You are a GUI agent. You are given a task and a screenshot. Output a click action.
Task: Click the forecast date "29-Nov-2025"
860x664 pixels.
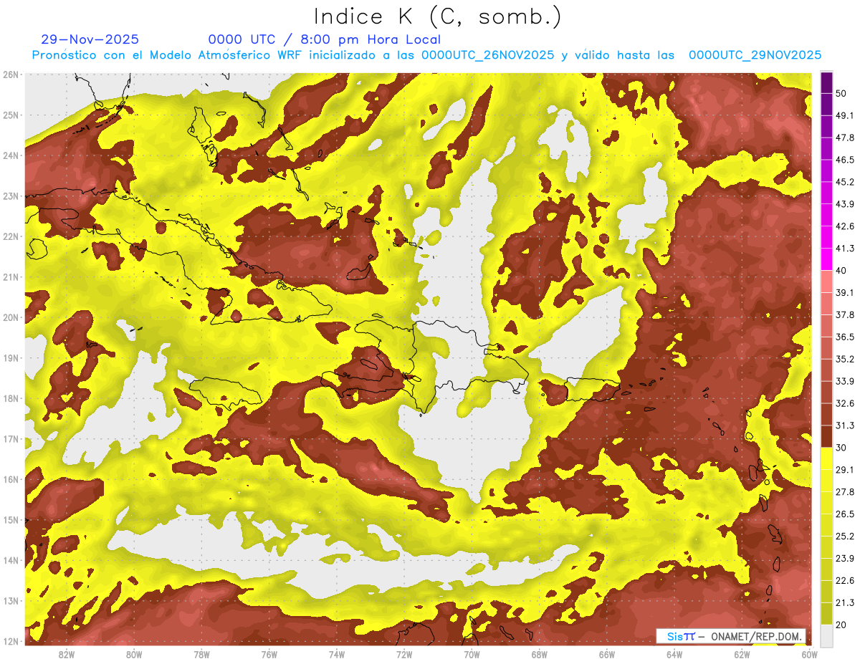point(90,39)
